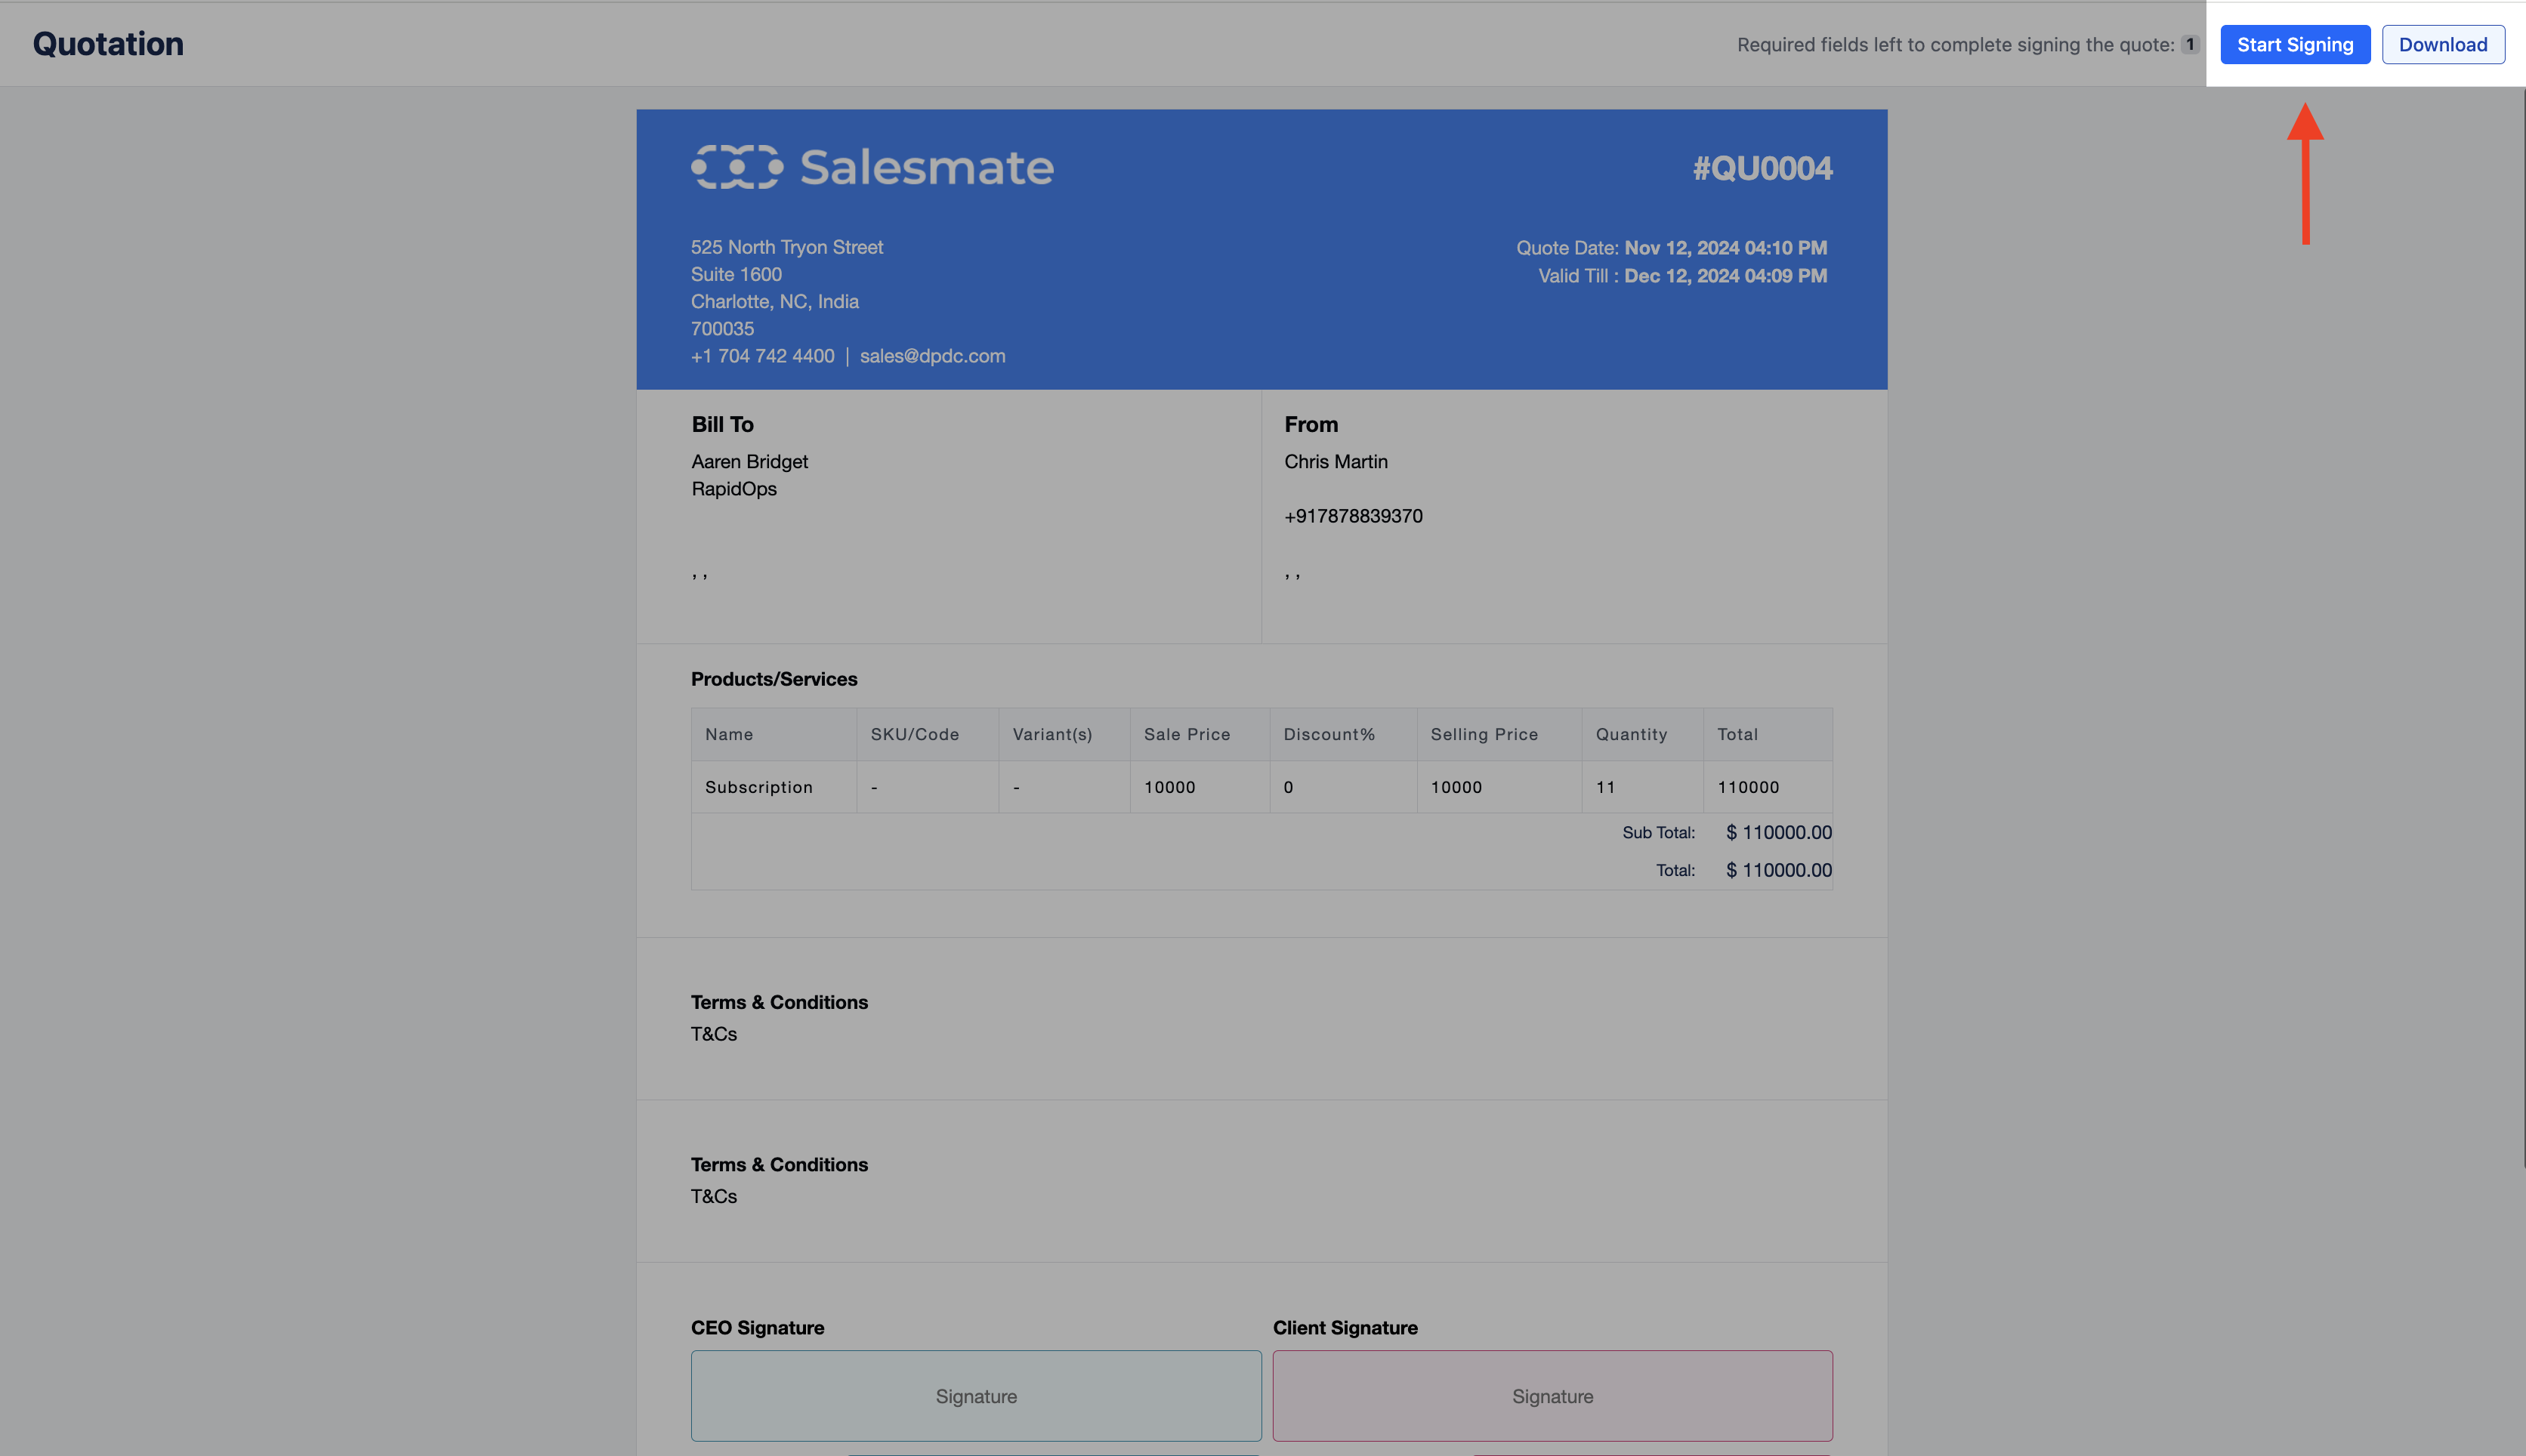Click the 'From' heading
Screen dimensions: 2526x1456
tap(1311, 424)
